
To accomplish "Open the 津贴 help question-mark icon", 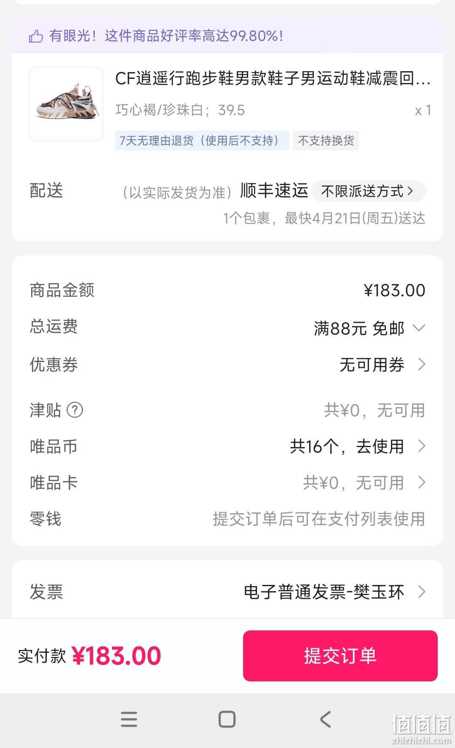I will 75,410.
